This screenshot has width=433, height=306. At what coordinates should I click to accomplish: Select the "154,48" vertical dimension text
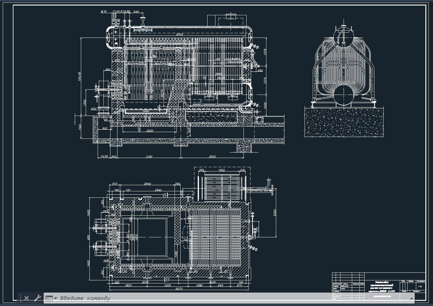pyautogui.click(x=80, y=77)
